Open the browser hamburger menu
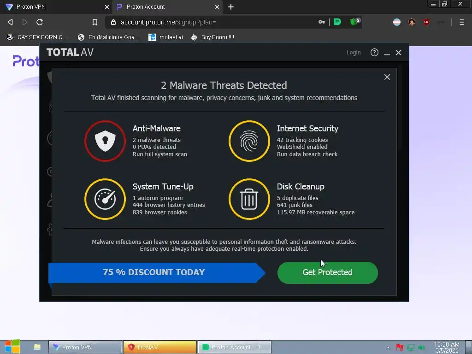The width and height of the screenshot is (472, 354). [462, 22]
